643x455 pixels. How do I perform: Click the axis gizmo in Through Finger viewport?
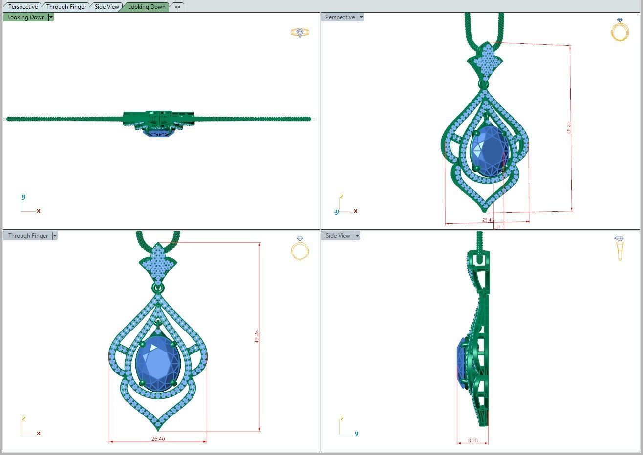pyautogui.click(x=30, y=426)
